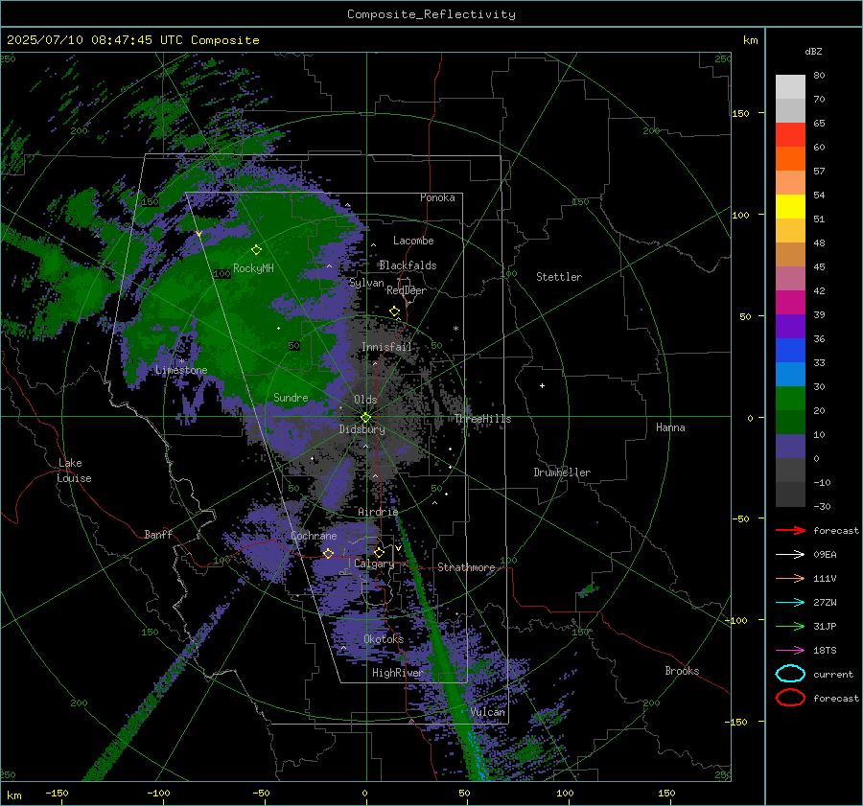Click the Sylvan label on map
Image resolution: width=863 pixels, height=806 pixels.
(366, 284)
